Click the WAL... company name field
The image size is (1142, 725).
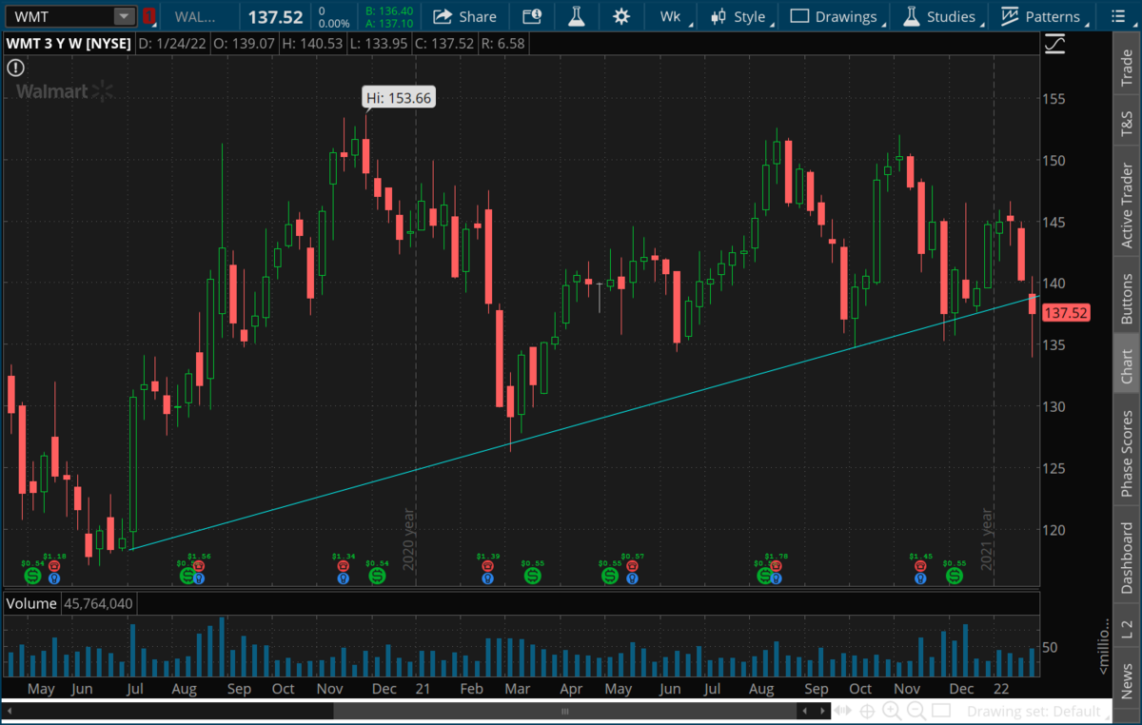(200, 16)
